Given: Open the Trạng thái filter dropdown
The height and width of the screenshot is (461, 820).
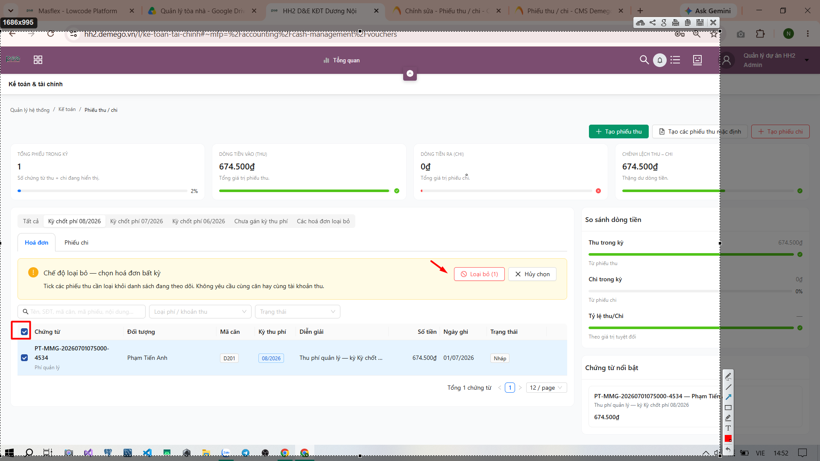Looking at the screenshot, I should click(298, 312).
